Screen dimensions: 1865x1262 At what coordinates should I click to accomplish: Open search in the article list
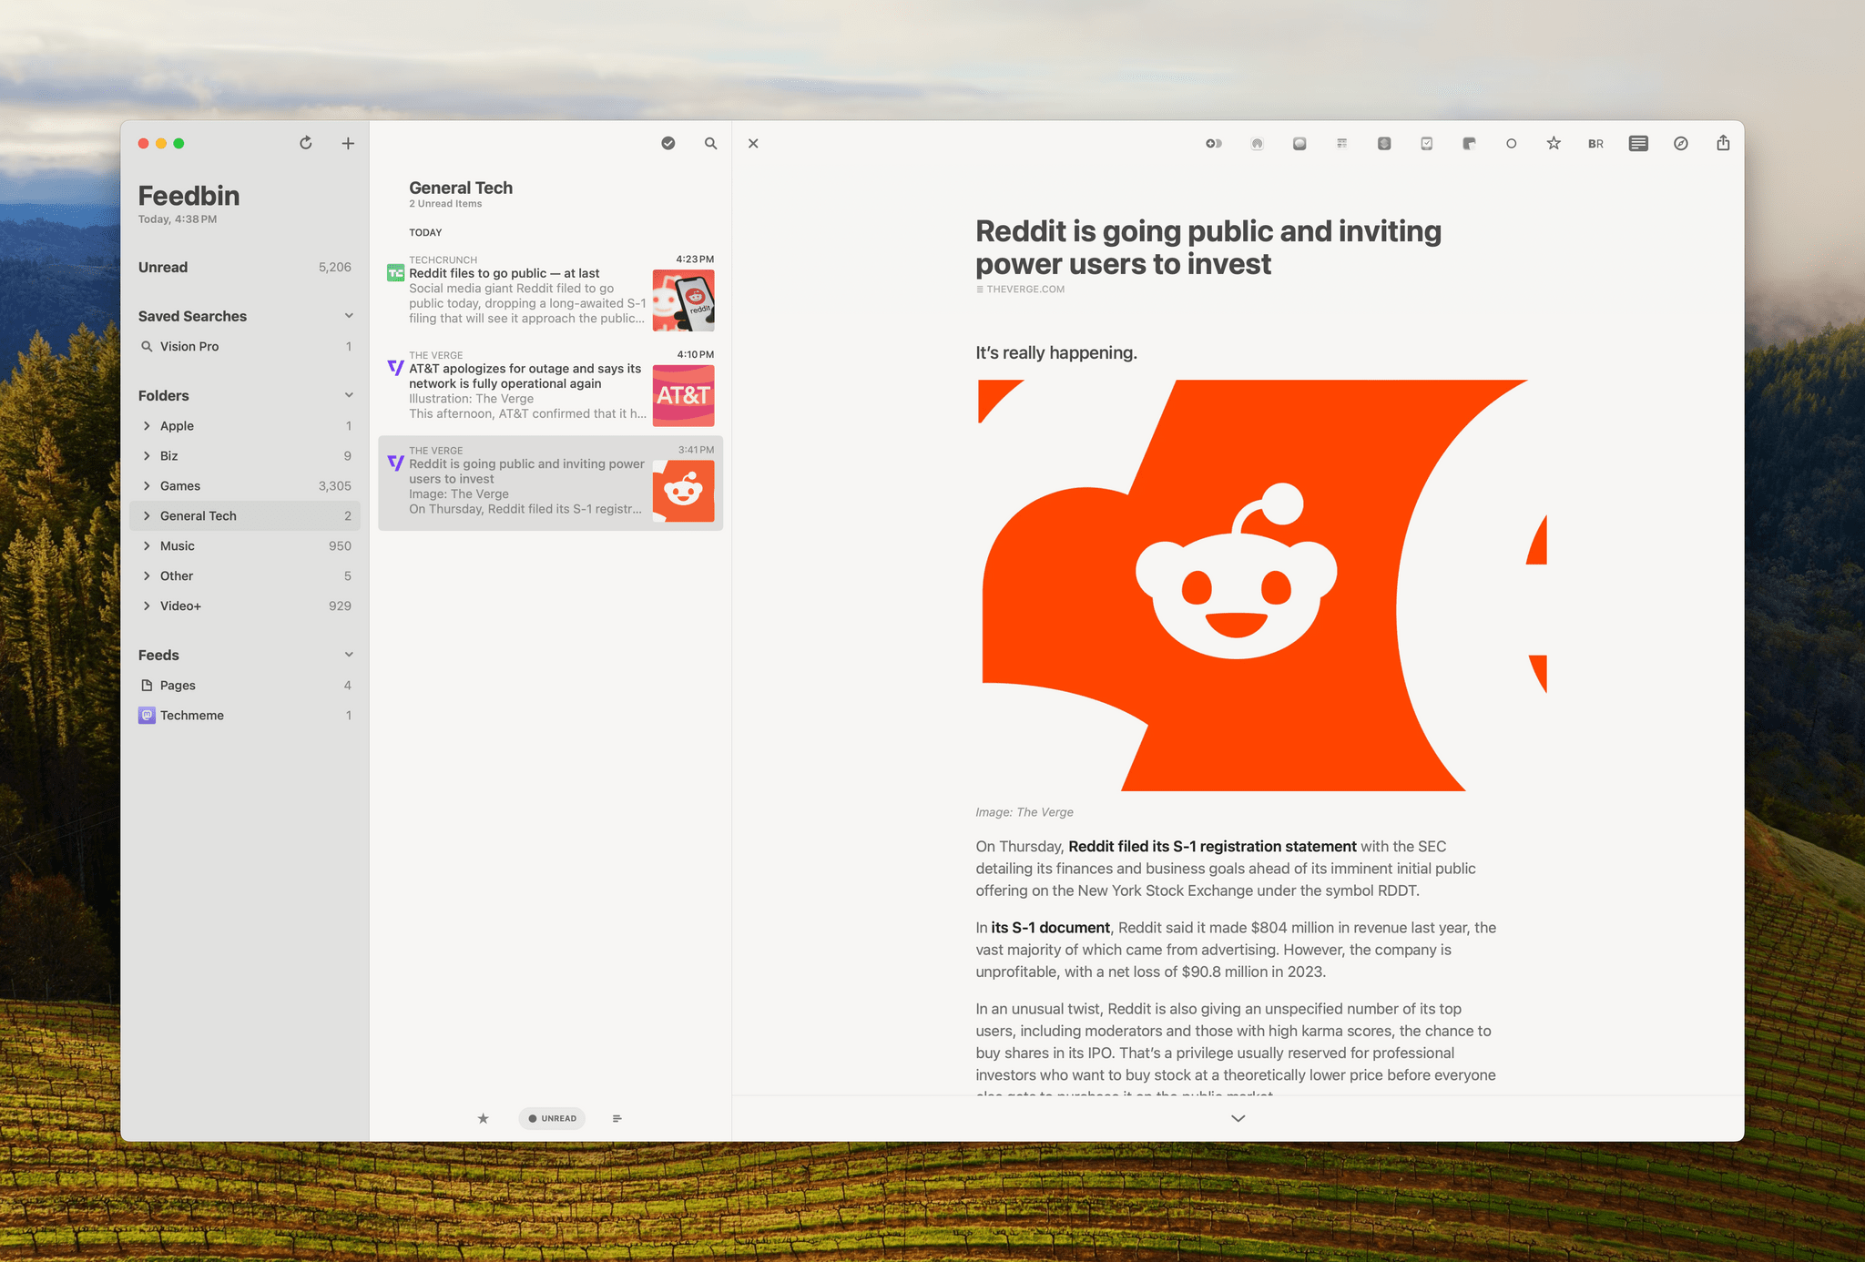tap(710, 143)
